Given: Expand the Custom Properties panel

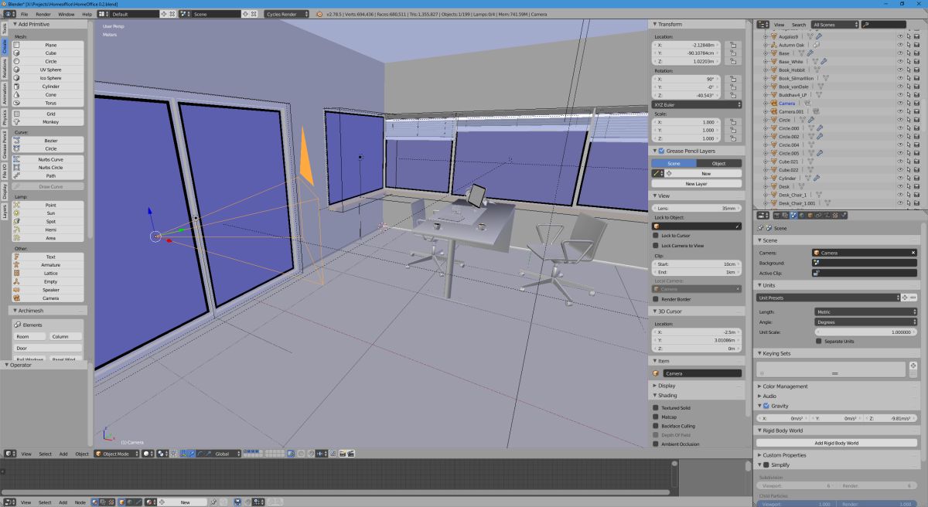Looking at the screenshot, I should pos(783,455).
